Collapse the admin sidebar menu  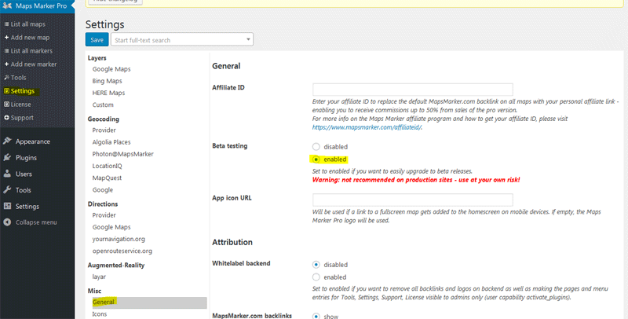coord(36,222)
